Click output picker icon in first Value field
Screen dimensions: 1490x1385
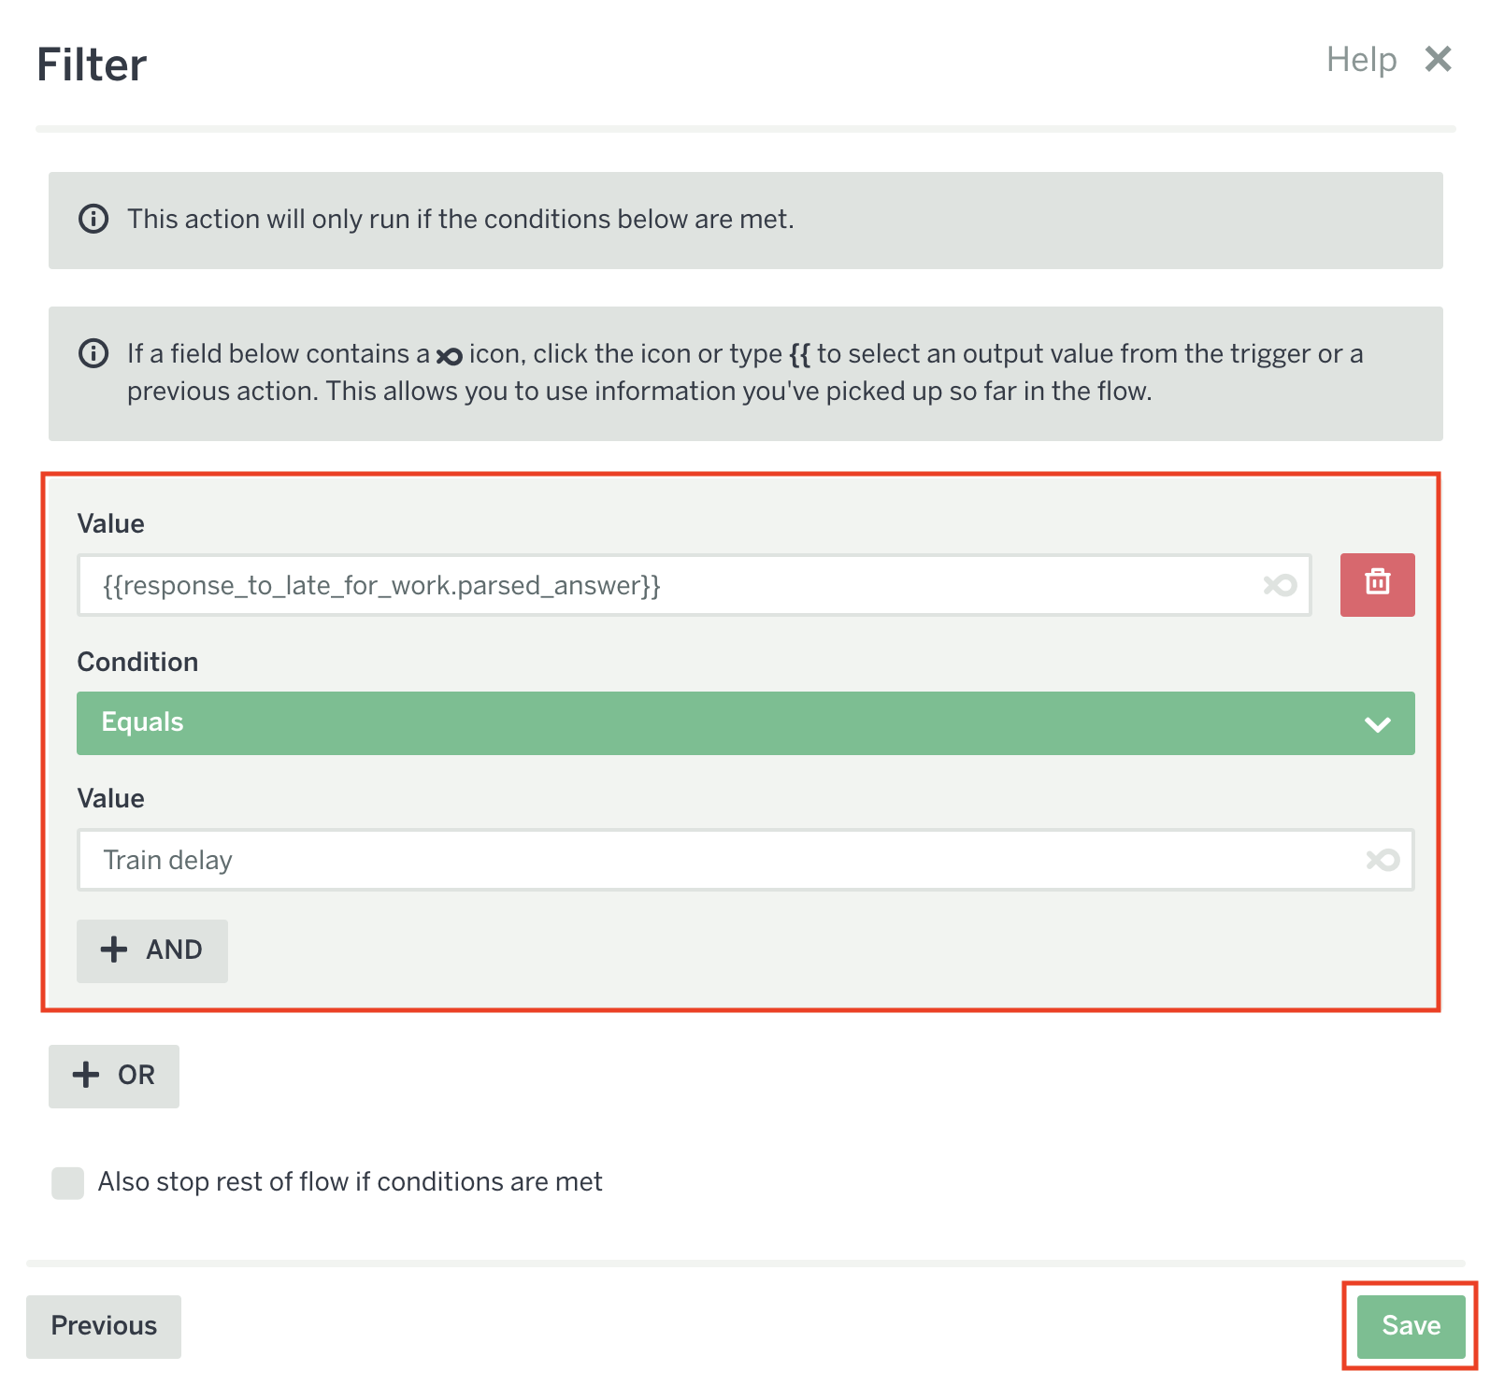click(1280, 585)
